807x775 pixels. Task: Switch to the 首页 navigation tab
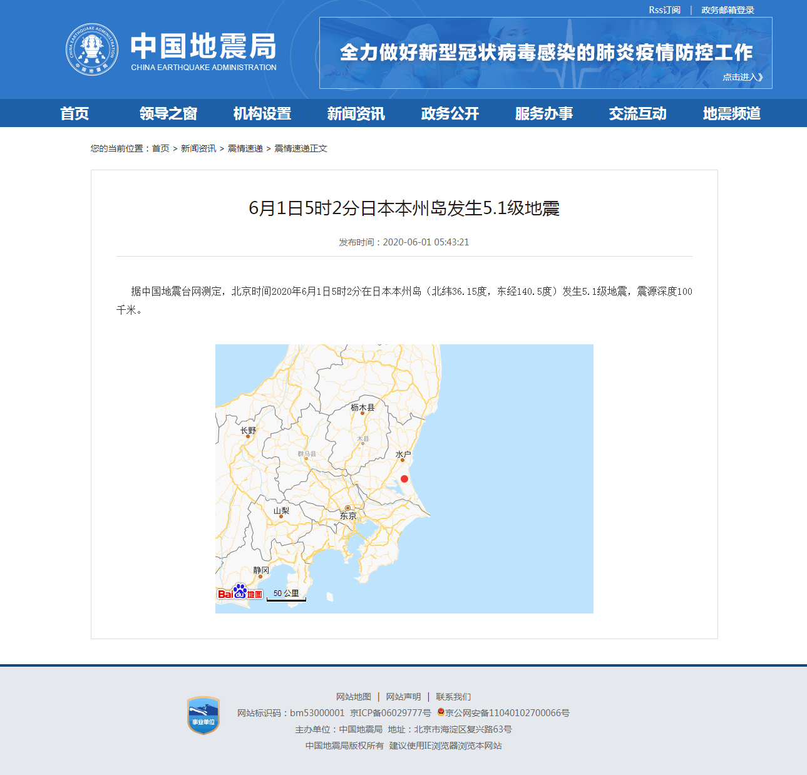pos(75,113)
